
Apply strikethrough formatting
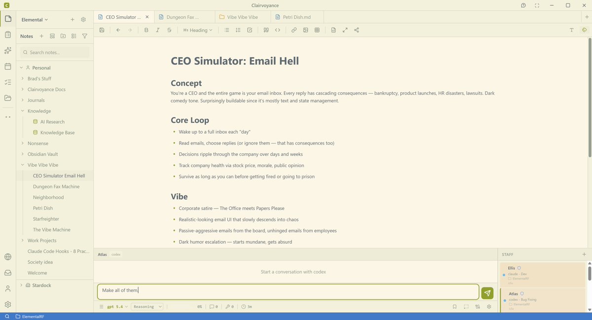tap(169, 30)
